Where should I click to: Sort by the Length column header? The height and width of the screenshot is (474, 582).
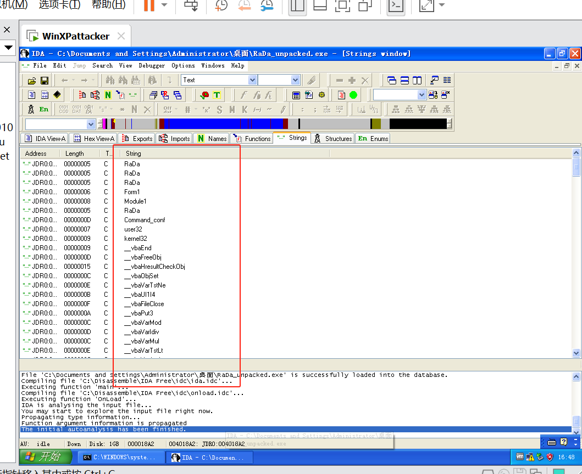click(x=80, y=154)
